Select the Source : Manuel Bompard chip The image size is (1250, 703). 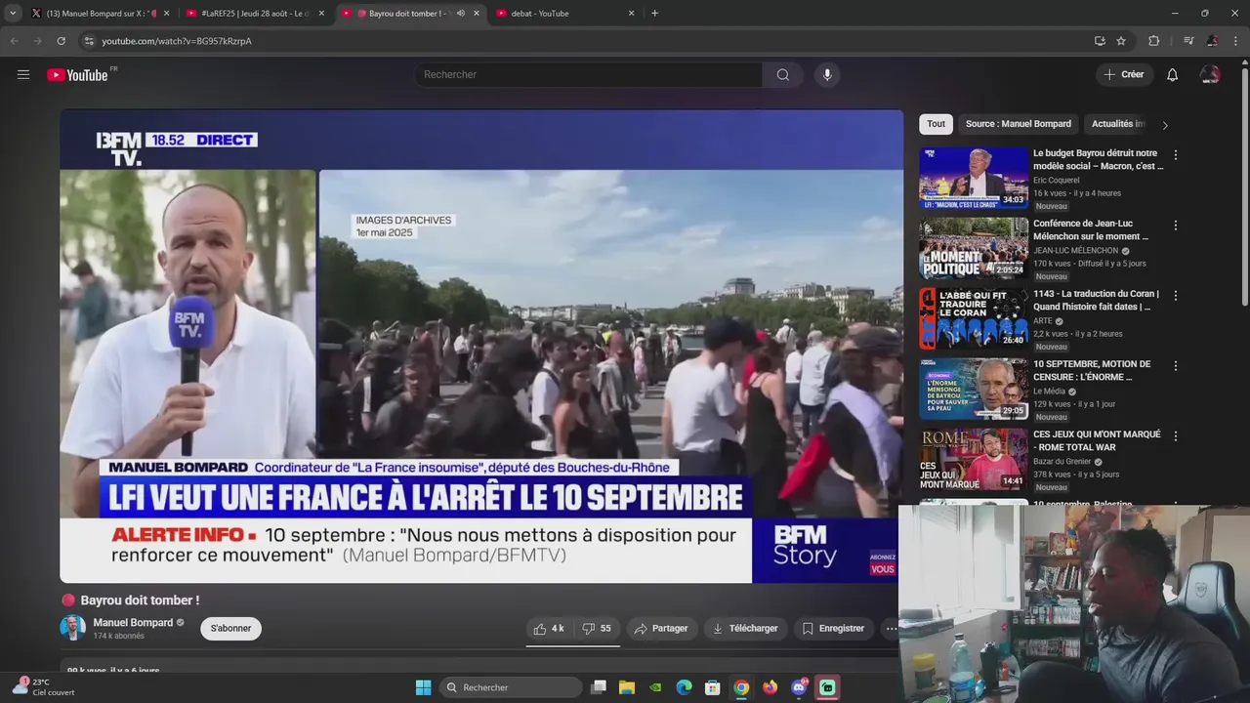tap(1019, 124)
